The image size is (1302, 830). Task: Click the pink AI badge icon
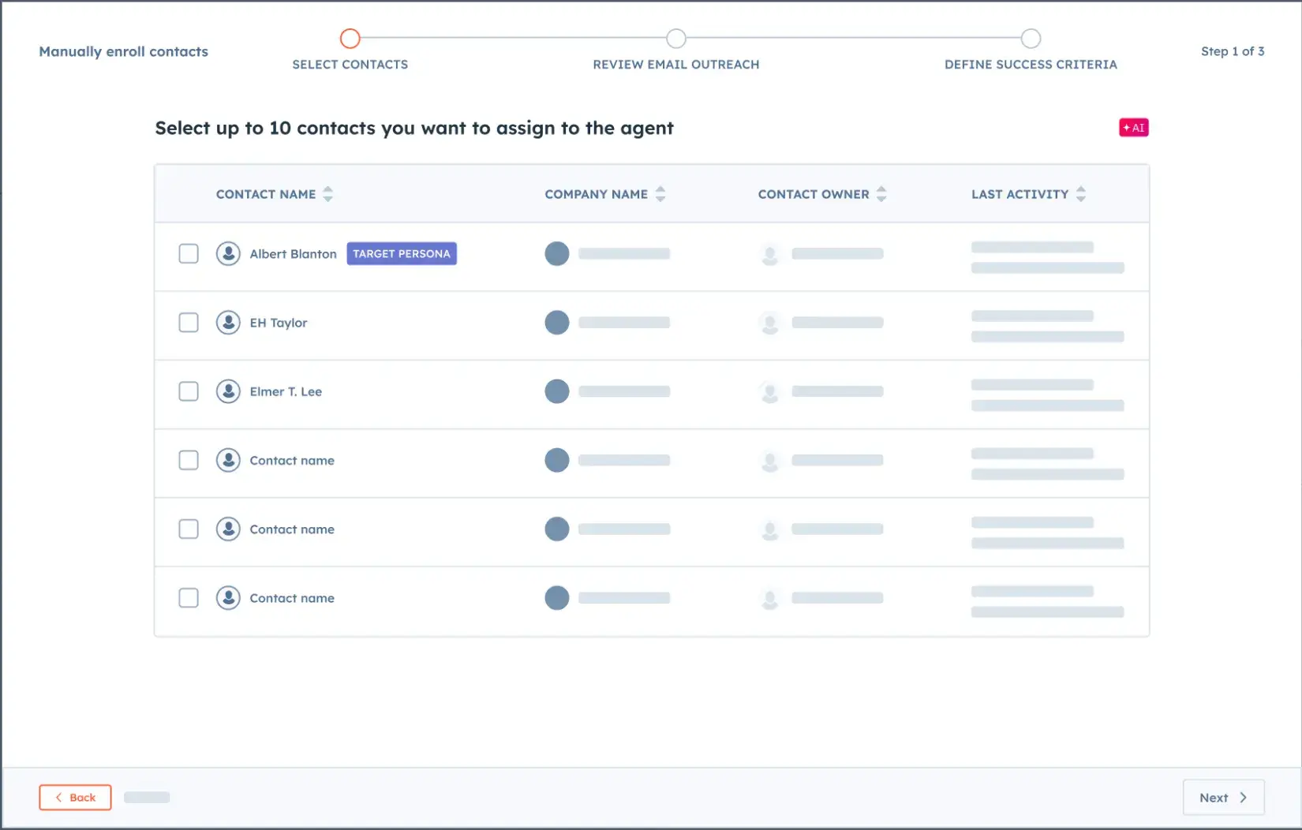coord(1133,128)
